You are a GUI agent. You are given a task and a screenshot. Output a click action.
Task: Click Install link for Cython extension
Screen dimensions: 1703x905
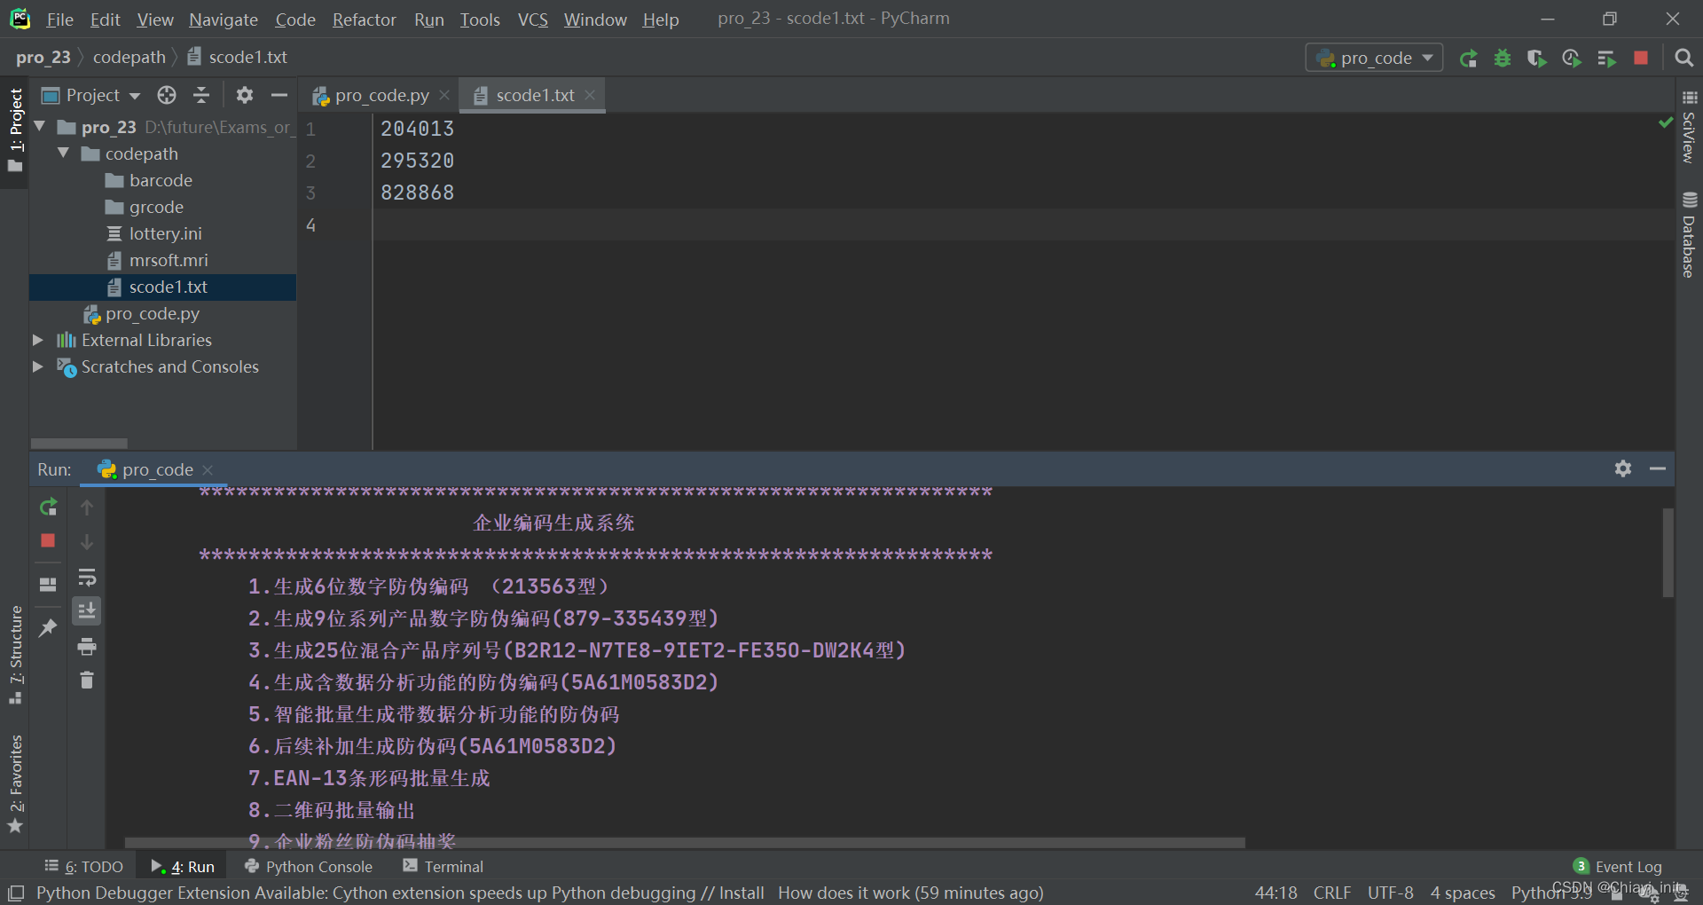742,893
